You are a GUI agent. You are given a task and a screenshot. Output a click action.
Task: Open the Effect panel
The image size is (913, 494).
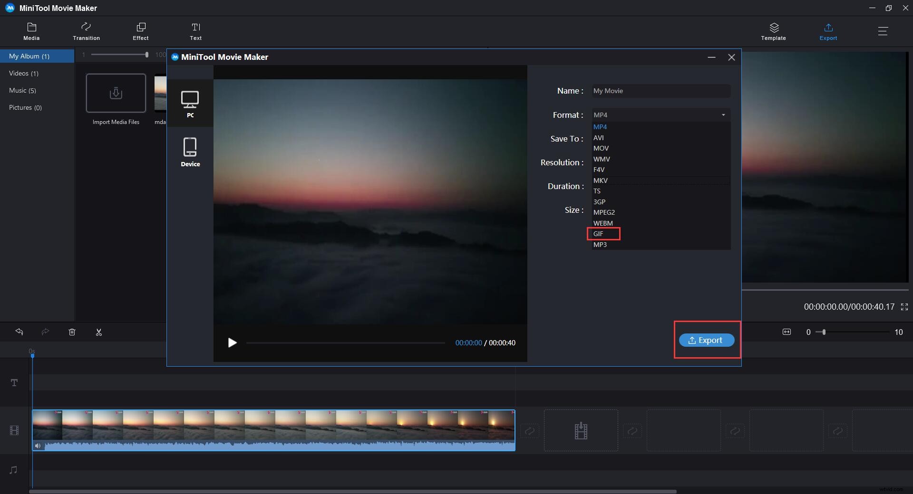[140, 31]
